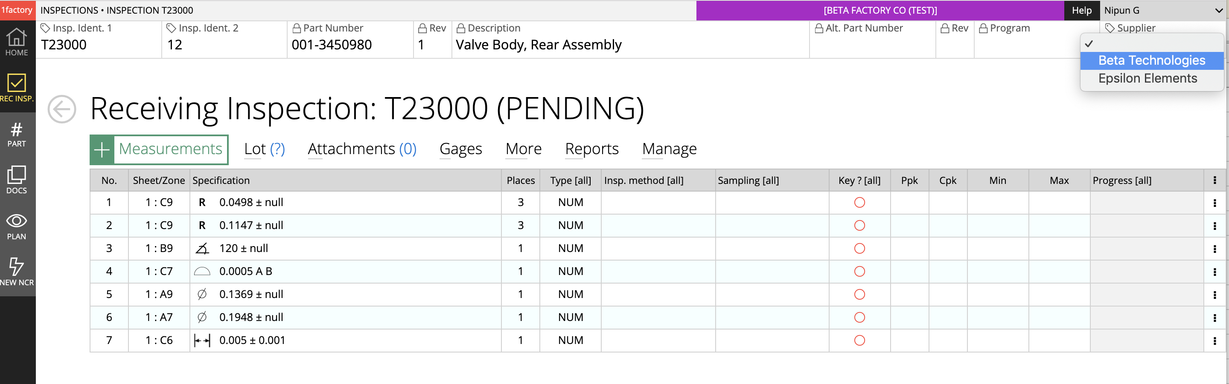Screen dimensions: 1229x384
Task: Toggle Key circle for row 7
Action: click(x=859, y=341)
